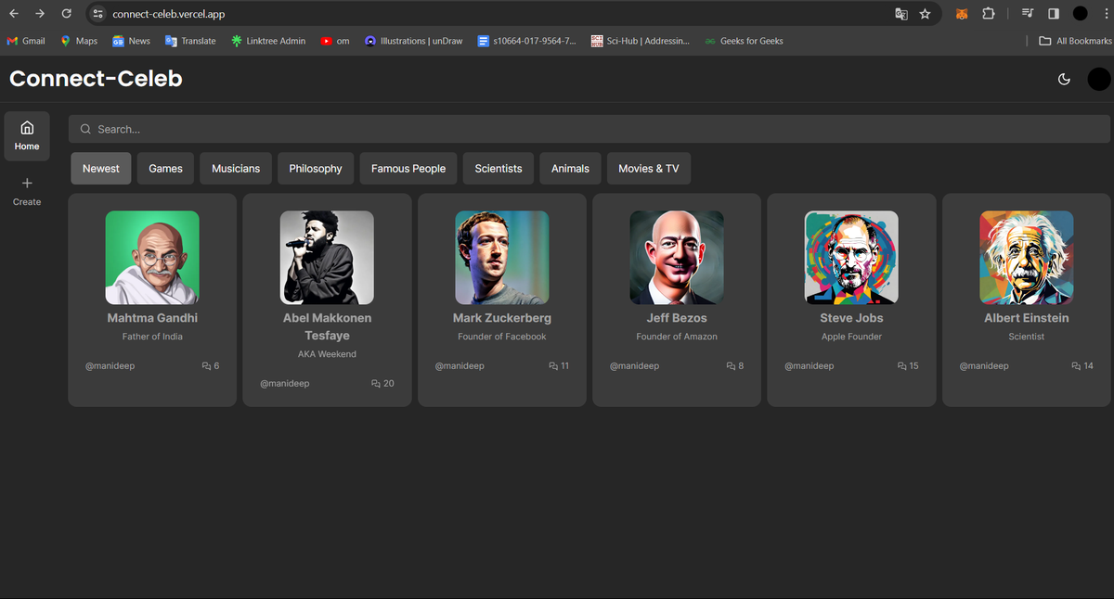
Task: Click the chat count icon on Steve Jobs card
Action: (x=902, y=366)
